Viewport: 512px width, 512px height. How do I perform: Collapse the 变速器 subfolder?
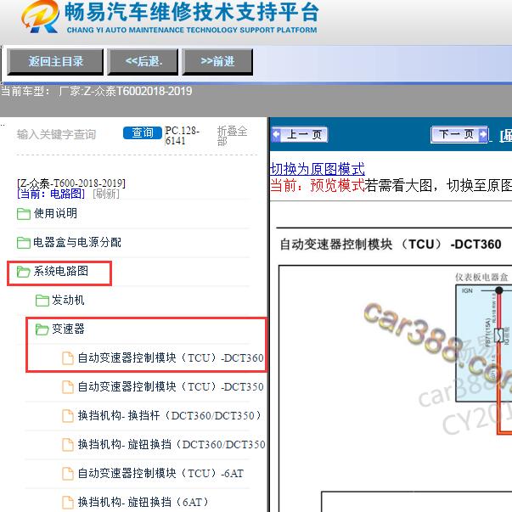68,329
